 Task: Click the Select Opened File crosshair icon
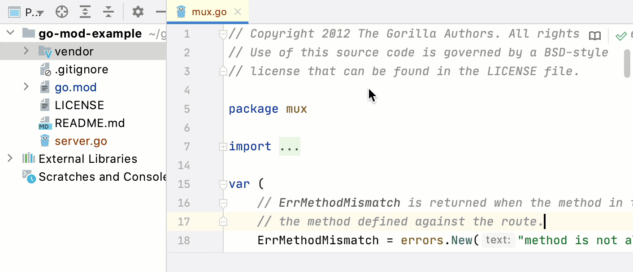pos(62,12)
